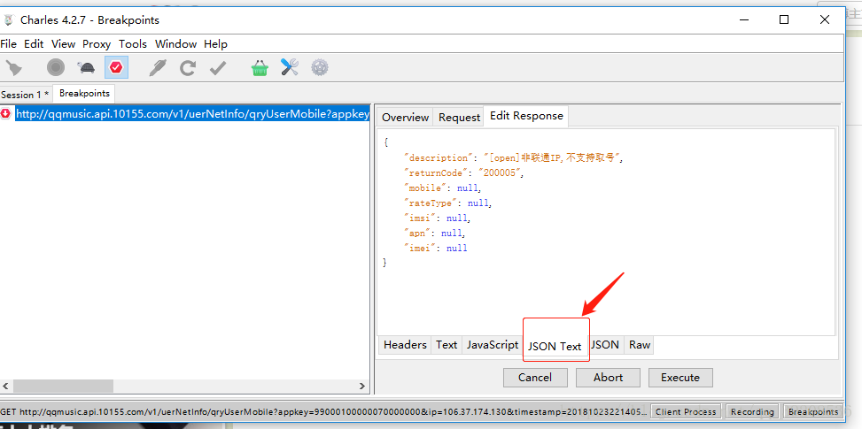
Task: Select the Edit Response tab
Action: pyautogui.click(x=526, y=116)
